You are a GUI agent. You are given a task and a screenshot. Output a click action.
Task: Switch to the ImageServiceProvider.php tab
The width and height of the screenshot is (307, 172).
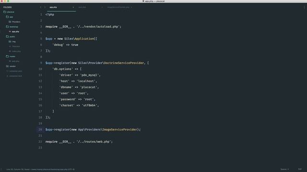tap(118, 7)
